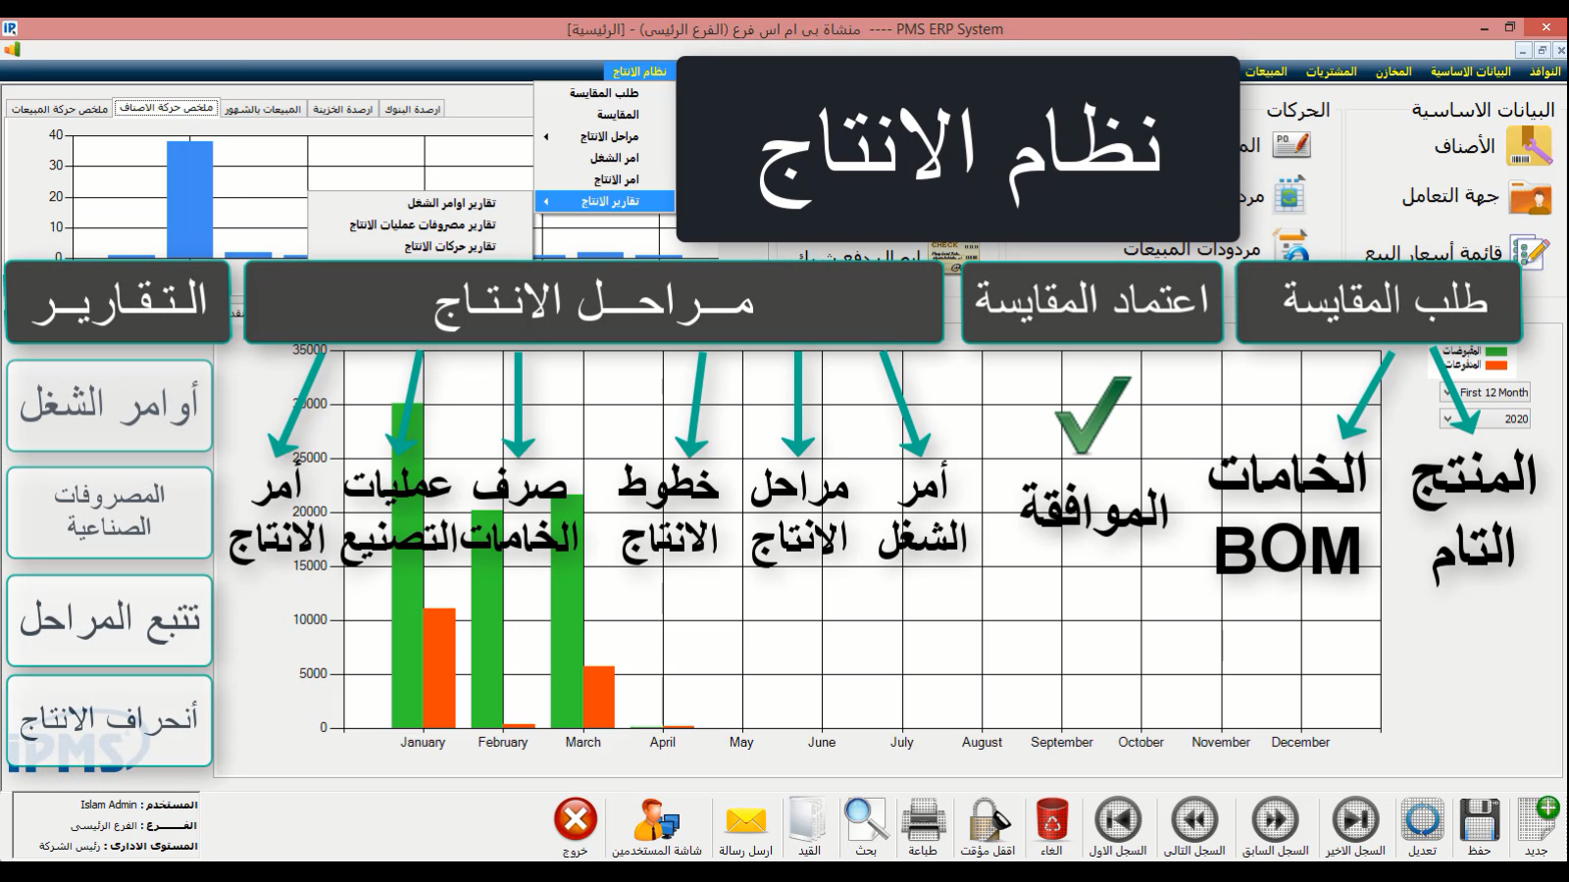
Task: Click the returns sheet icon under الحركات
Action: (1290, 195)
